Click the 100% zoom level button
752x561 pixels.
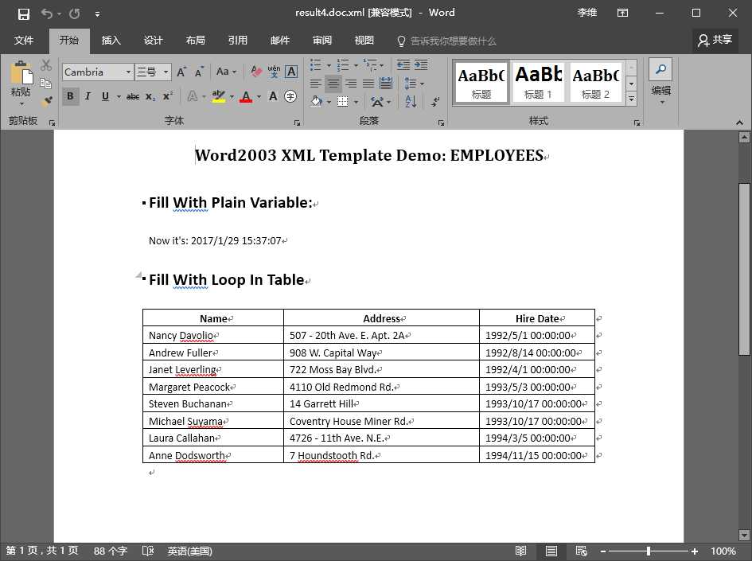(723, 551)
